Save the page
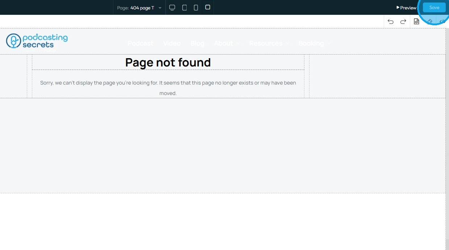449x250 pixels. tap(434, 8)
